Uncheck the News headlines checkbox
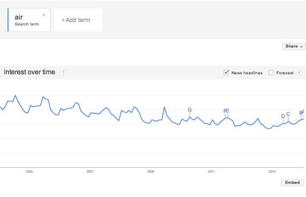306x197 pixels. pyautogui.click(x=227, y=73)
